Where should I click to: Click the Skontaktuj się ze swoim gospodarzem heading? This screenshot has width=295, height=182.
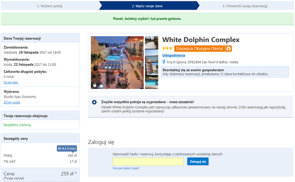coord(193,70)
